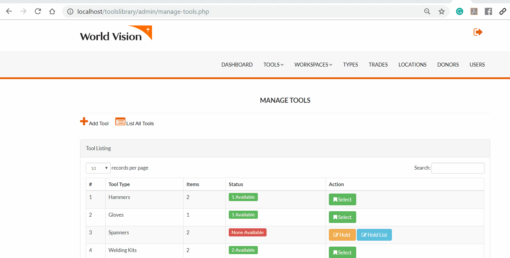
Task: Expand the TOOLS dropdown menu
Action: click(273, 65)
